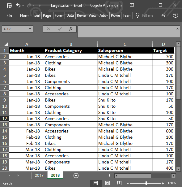Image resolution: width=182 pixels, height=187 pixels.
Task: Open the Ribbon Display Options icon
Action: point(132,5)
